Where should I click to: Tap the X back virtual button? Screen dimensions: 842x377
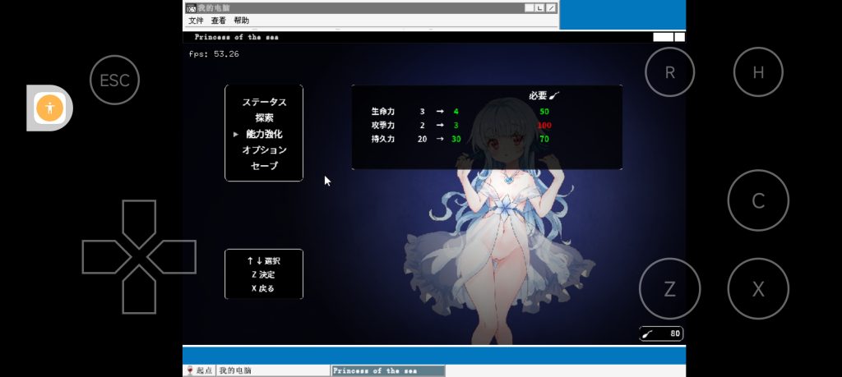click(x=758, y=289)
